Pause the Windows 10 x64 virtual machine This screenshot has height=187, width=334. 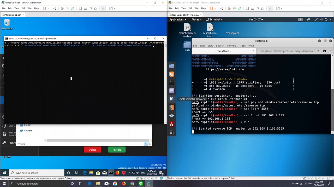(x=44, y=8)
